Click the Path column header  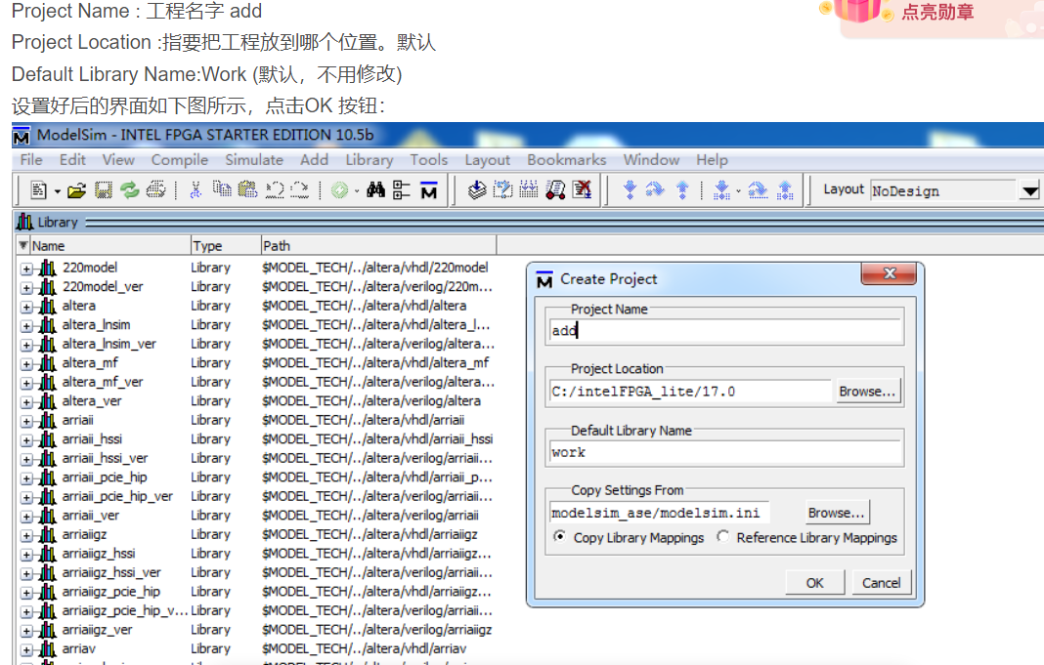point(378,245)
